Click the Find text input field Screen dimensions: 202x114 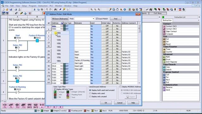click(83, 19)
